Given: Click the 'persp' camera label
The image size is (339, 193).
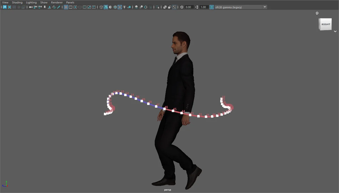Looking at the screenshot, I should (168, 190).
